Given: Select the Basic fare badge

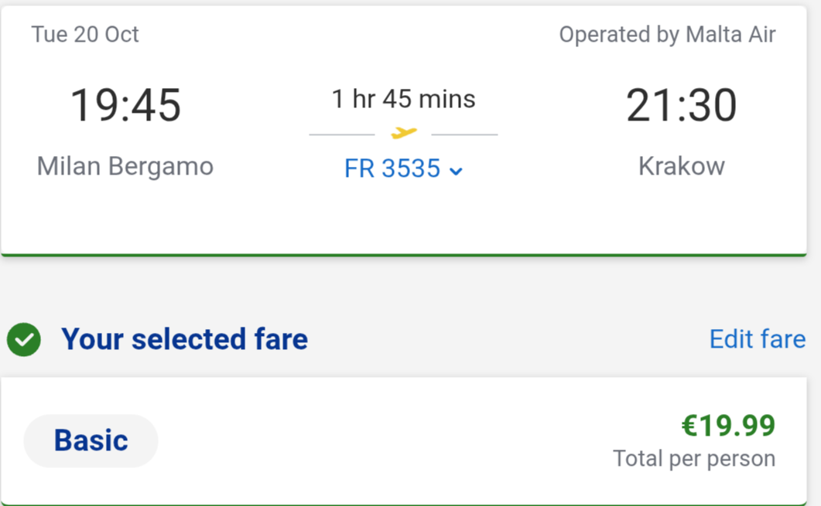Looking at the screenshot, I should click(x=91, y=440).
